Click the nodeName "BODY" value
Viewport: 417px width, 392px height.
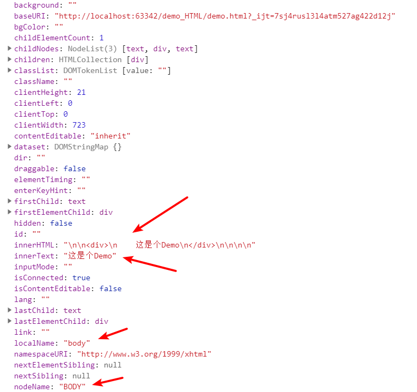pos(72,387)
